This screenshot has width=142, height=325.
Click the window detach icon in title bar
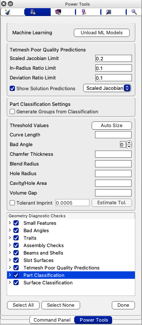10,4
